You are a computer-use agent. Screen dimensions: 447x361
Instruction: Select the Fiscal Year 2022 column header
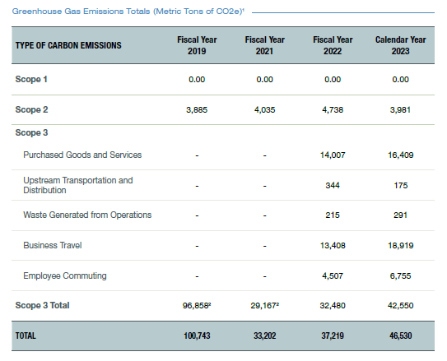333,45
